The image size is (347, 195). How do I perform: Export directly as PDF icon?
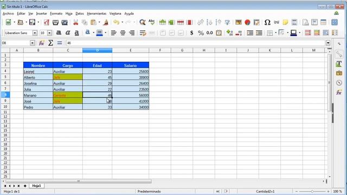(x=46, y=22)
